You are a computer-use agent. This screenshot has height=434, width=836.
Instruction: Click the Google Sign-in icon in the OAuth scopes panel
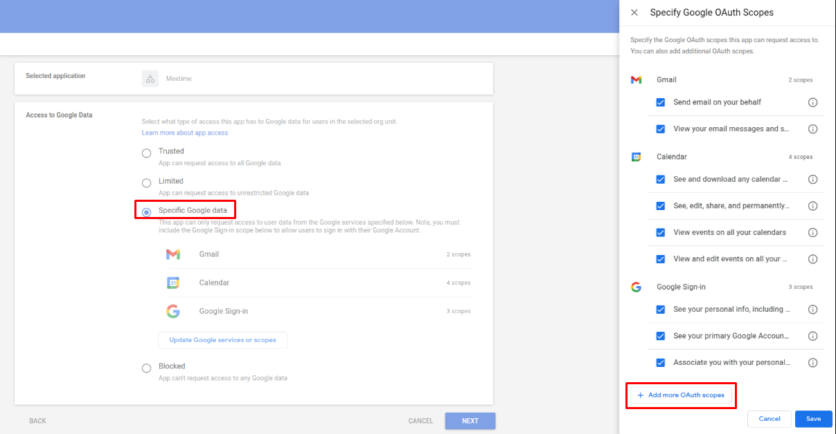[636, 287]
